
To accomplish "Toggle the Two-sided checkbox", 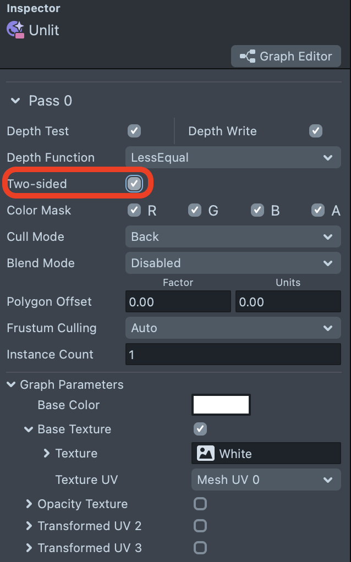I will click(134, 184).
